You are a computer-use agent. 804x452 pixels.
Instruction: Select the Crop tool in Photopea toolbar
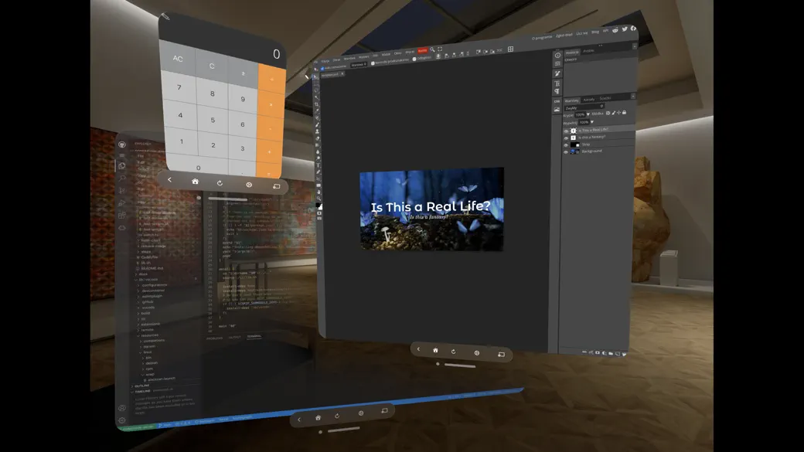pyautogui.click(x=317, y=104)
